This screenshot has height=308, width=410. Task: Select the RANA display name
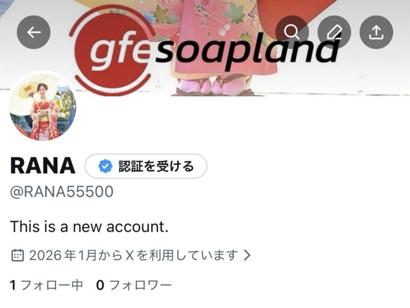(x=43, y=166)
